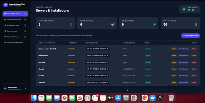Image resolution: width=205 pixels, height=103 pixels.
Task: Click the Bound Domain column header
Action: click(x=72, y=43)
